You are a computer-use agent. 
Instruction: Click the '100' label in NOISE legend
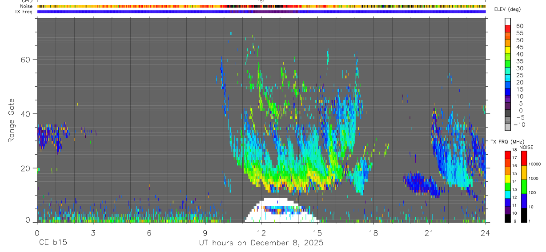[532, 192]
